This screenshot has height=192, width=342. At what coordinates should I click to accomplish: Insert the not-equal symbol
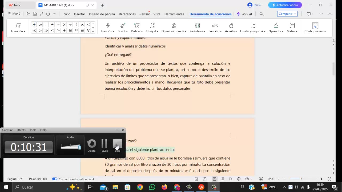[52, 25]
